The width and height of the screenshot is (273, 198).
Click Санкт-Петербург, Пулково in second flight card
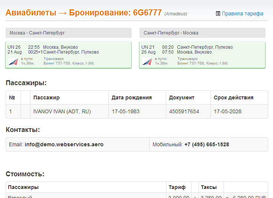pyautogui.click(x=205, y=47)
